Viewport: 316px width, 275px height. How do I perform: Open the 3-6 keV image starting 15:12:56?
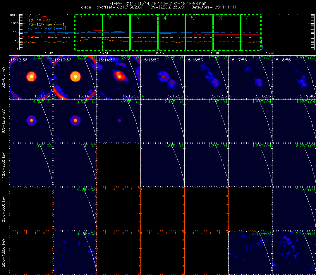point(31,77)
